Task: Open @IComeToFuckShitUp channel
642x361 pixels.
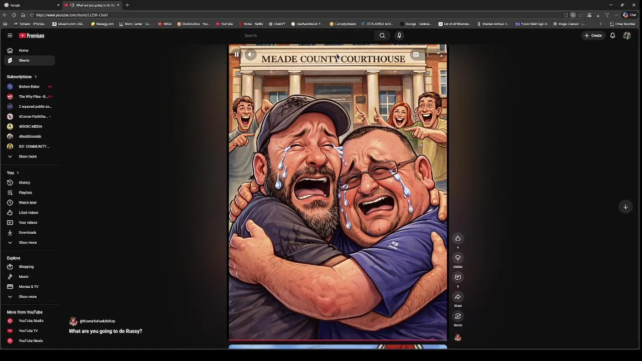Action: pyautogui.click(x=97, y=321)
